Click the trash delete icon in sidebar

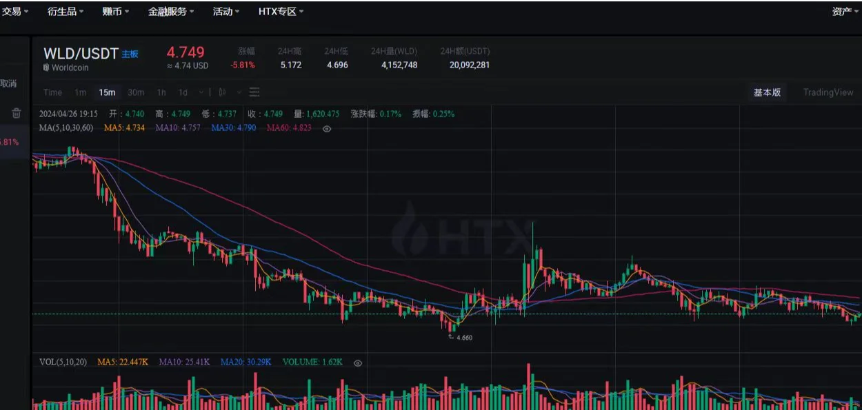click(17, 113)
